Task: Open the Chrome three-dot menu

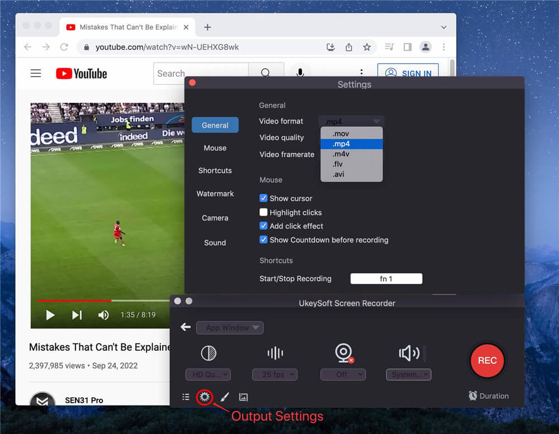Action: 444,47
